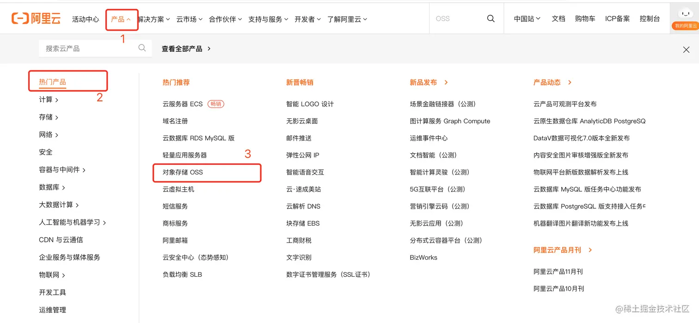Expand the 大数据计算 category
Screen dimensions: 699x323
pyautogui.click(x=59, y=205)
